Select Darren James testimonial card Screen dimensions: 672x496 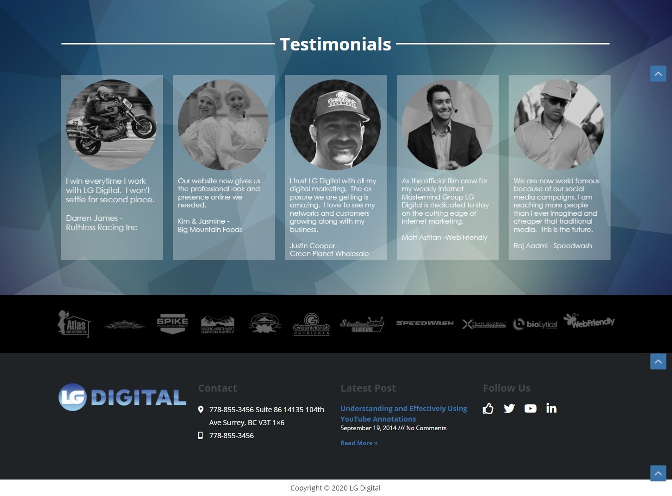tap(111, 167)
